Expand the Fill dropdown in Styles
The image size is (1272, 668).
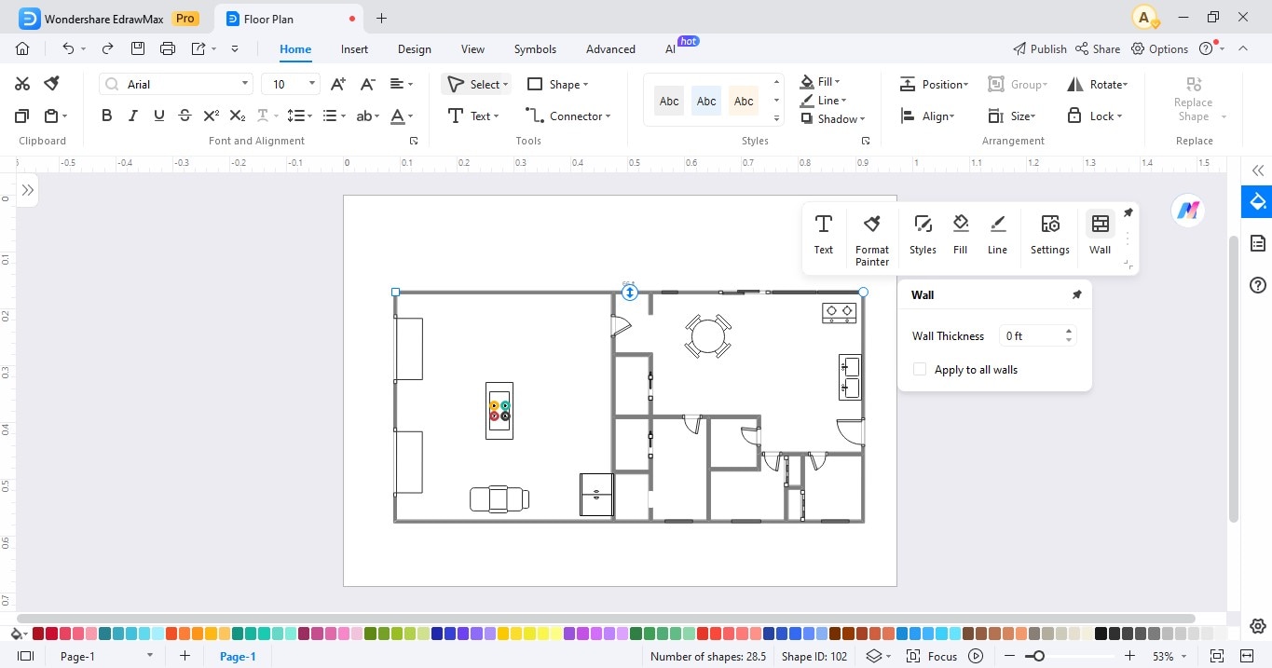pyautogui.click(x=838, y=82)
